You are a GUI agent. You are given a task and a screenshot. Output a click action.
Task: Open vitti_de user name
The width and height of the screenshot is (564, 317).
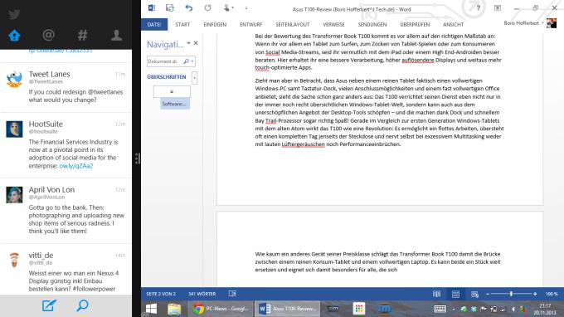pos(41,255)
